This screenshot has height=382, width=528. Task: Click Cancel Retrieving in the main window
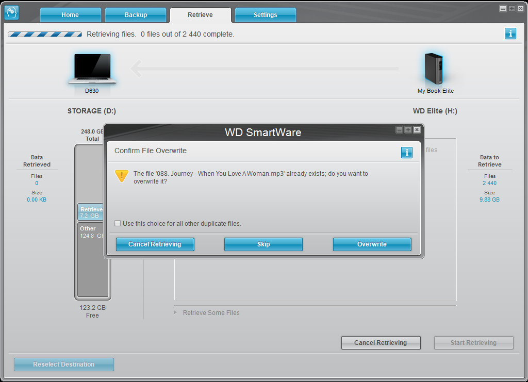[381, 343]
